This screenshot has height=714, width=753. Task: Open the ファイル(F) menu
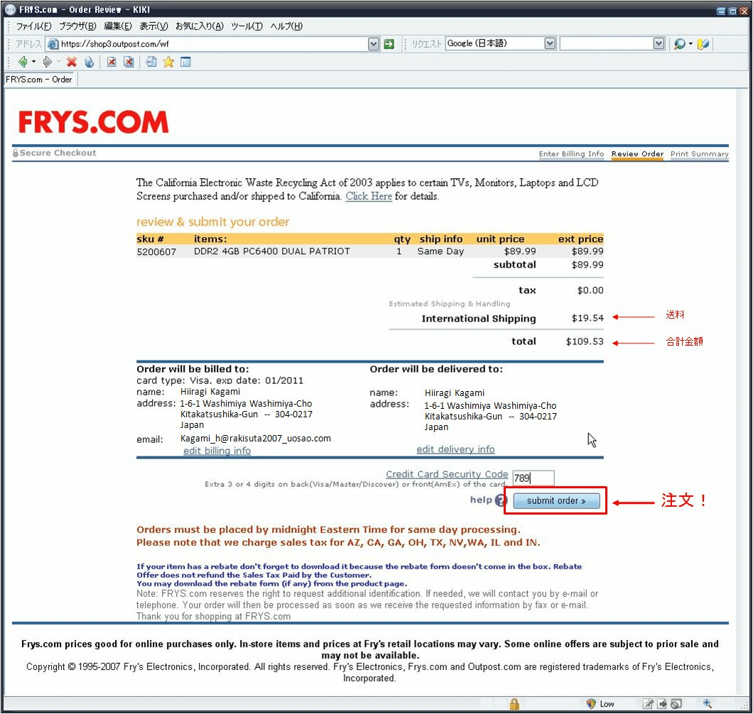coord(33,26)
